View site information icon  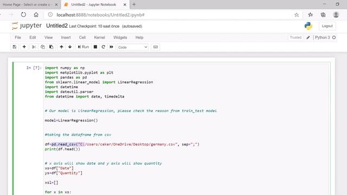[x=50, y=15]
